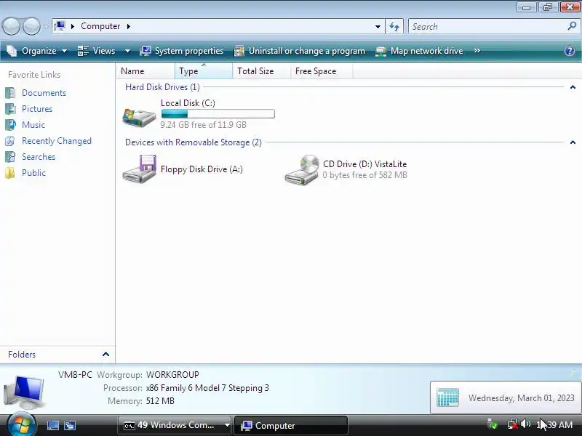Open the Public favorite link
Image resolution: width=582 pixels, height=436 pixels.
33,173
